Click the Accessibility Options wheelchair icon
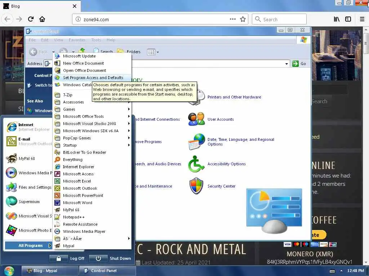Viewport: 369px width, 276px height. pyautogui.click(x=196, y=164)
